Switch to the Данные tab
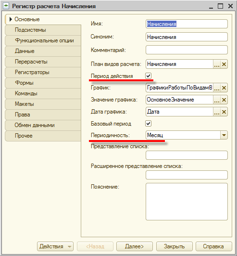The width and height of the screenshot is (237, 256). coord(43,51)
